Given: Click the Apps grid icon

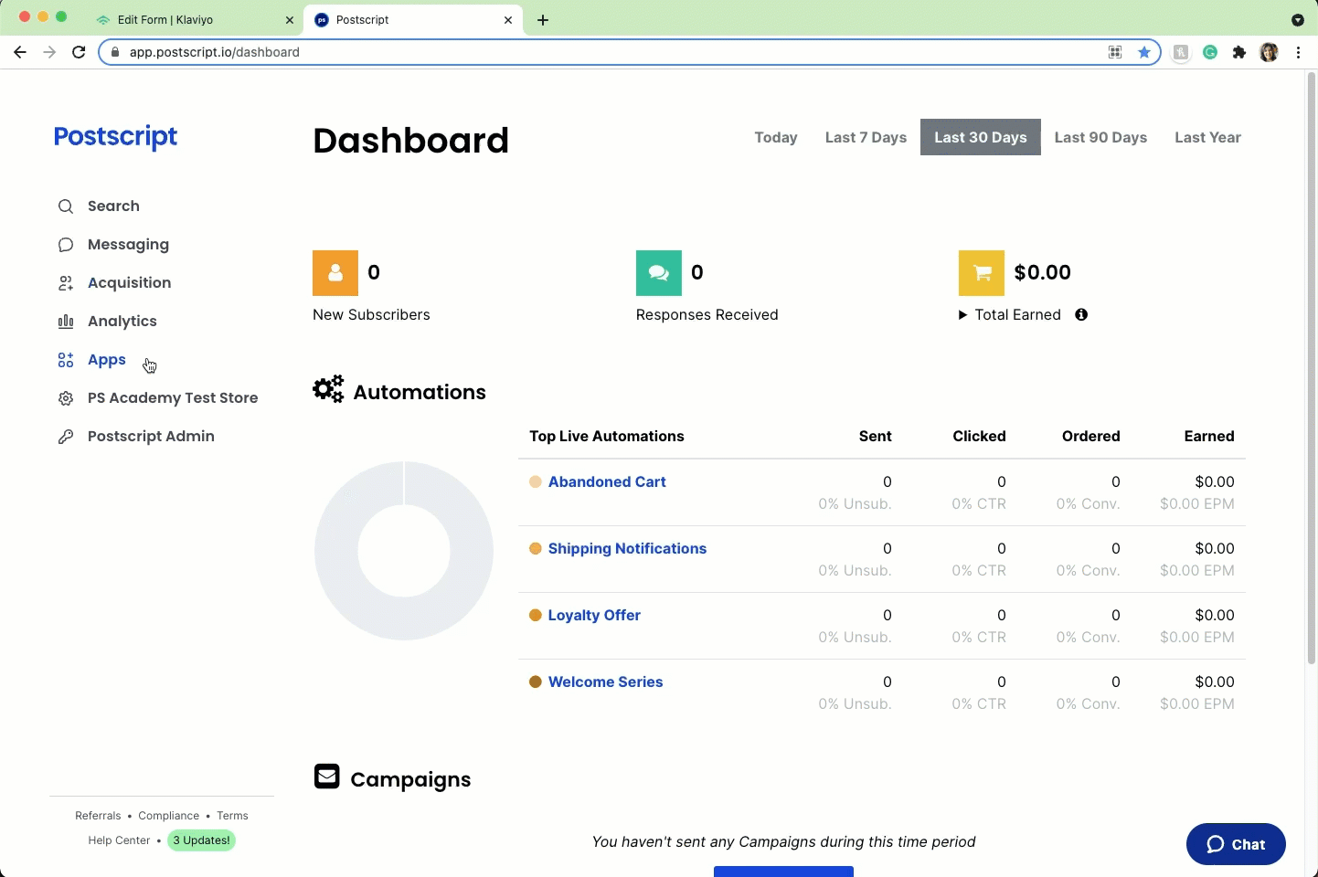Looking at the screenshot, I should click(66, 360).
